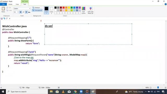Open Edit colors dialog
This screenshot has height=94, width=167.
pos(83,10)
